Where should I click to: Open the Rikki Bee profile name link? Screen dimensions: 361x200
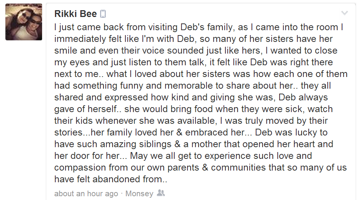[75, 14]
